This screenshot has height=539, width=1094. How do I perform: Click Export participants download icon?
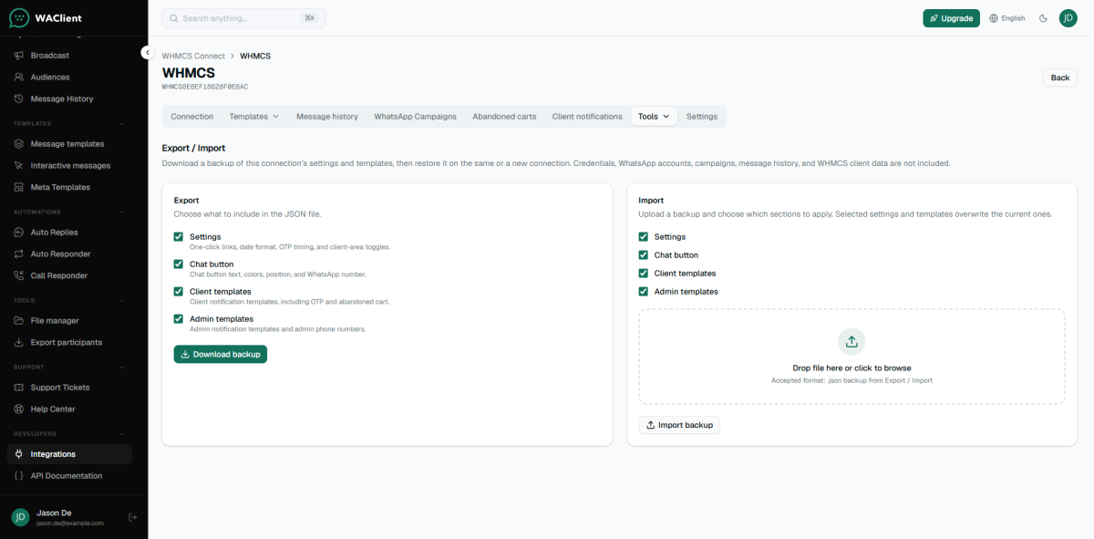19,343
